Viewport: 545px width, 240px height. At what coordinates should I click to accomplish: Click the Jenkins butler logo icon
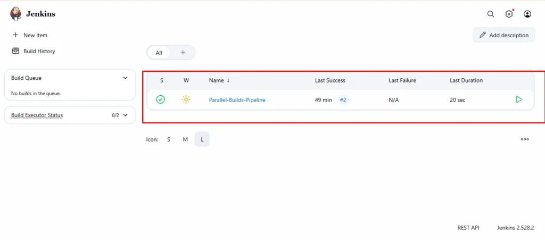16,14
